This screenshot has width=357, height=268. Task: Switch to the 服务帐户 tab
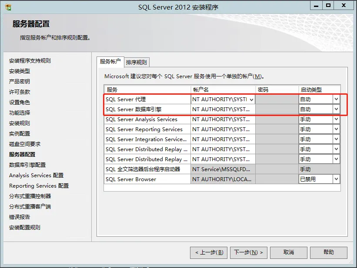(x=110, y=62)
